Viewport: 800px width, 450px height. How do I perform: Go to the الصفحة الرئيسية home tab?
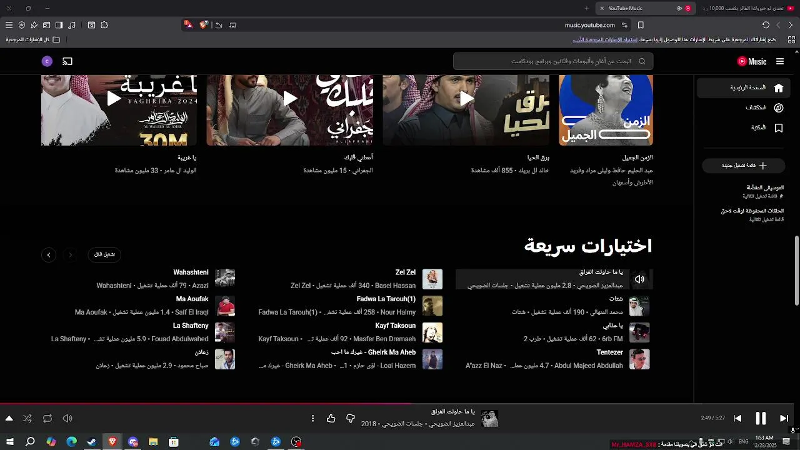744,88
